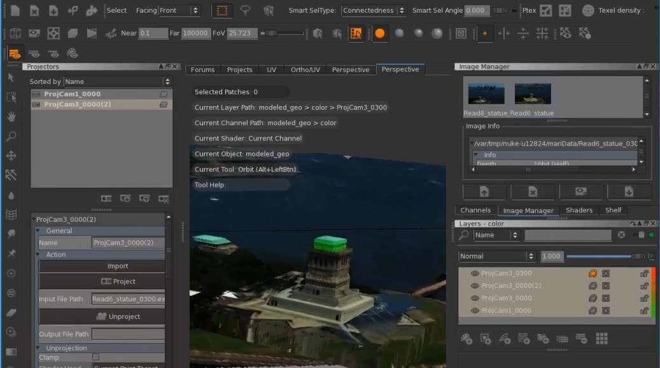
Task: Click the new project file icon
Action: [15, 11]
